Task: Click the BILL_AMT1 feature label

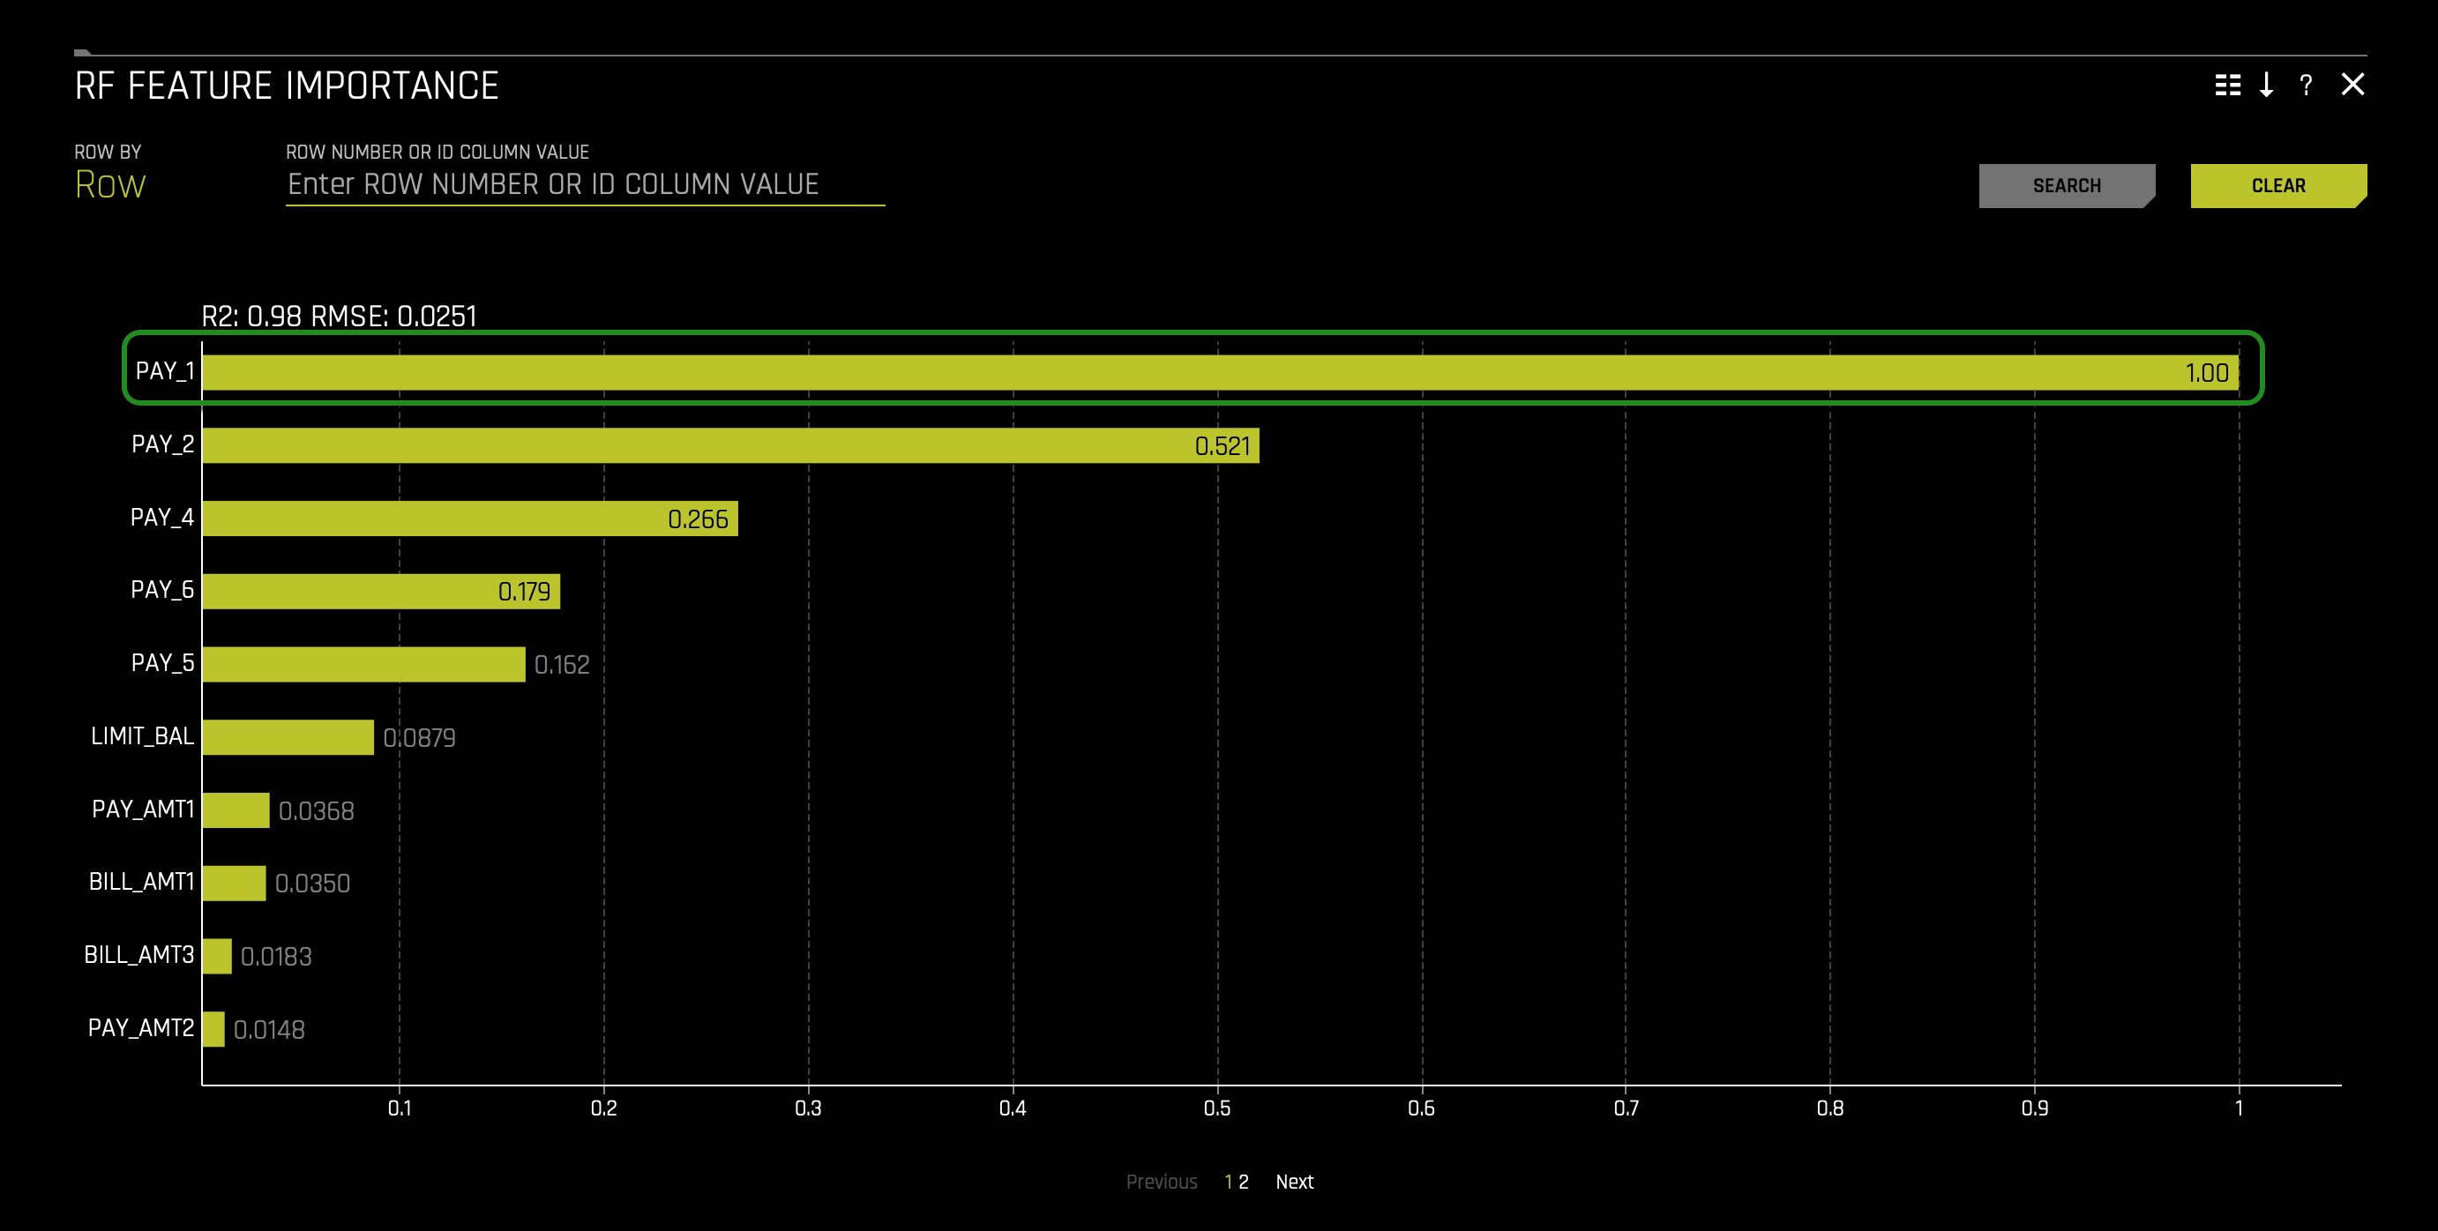Action: click(x=141, y=882)
